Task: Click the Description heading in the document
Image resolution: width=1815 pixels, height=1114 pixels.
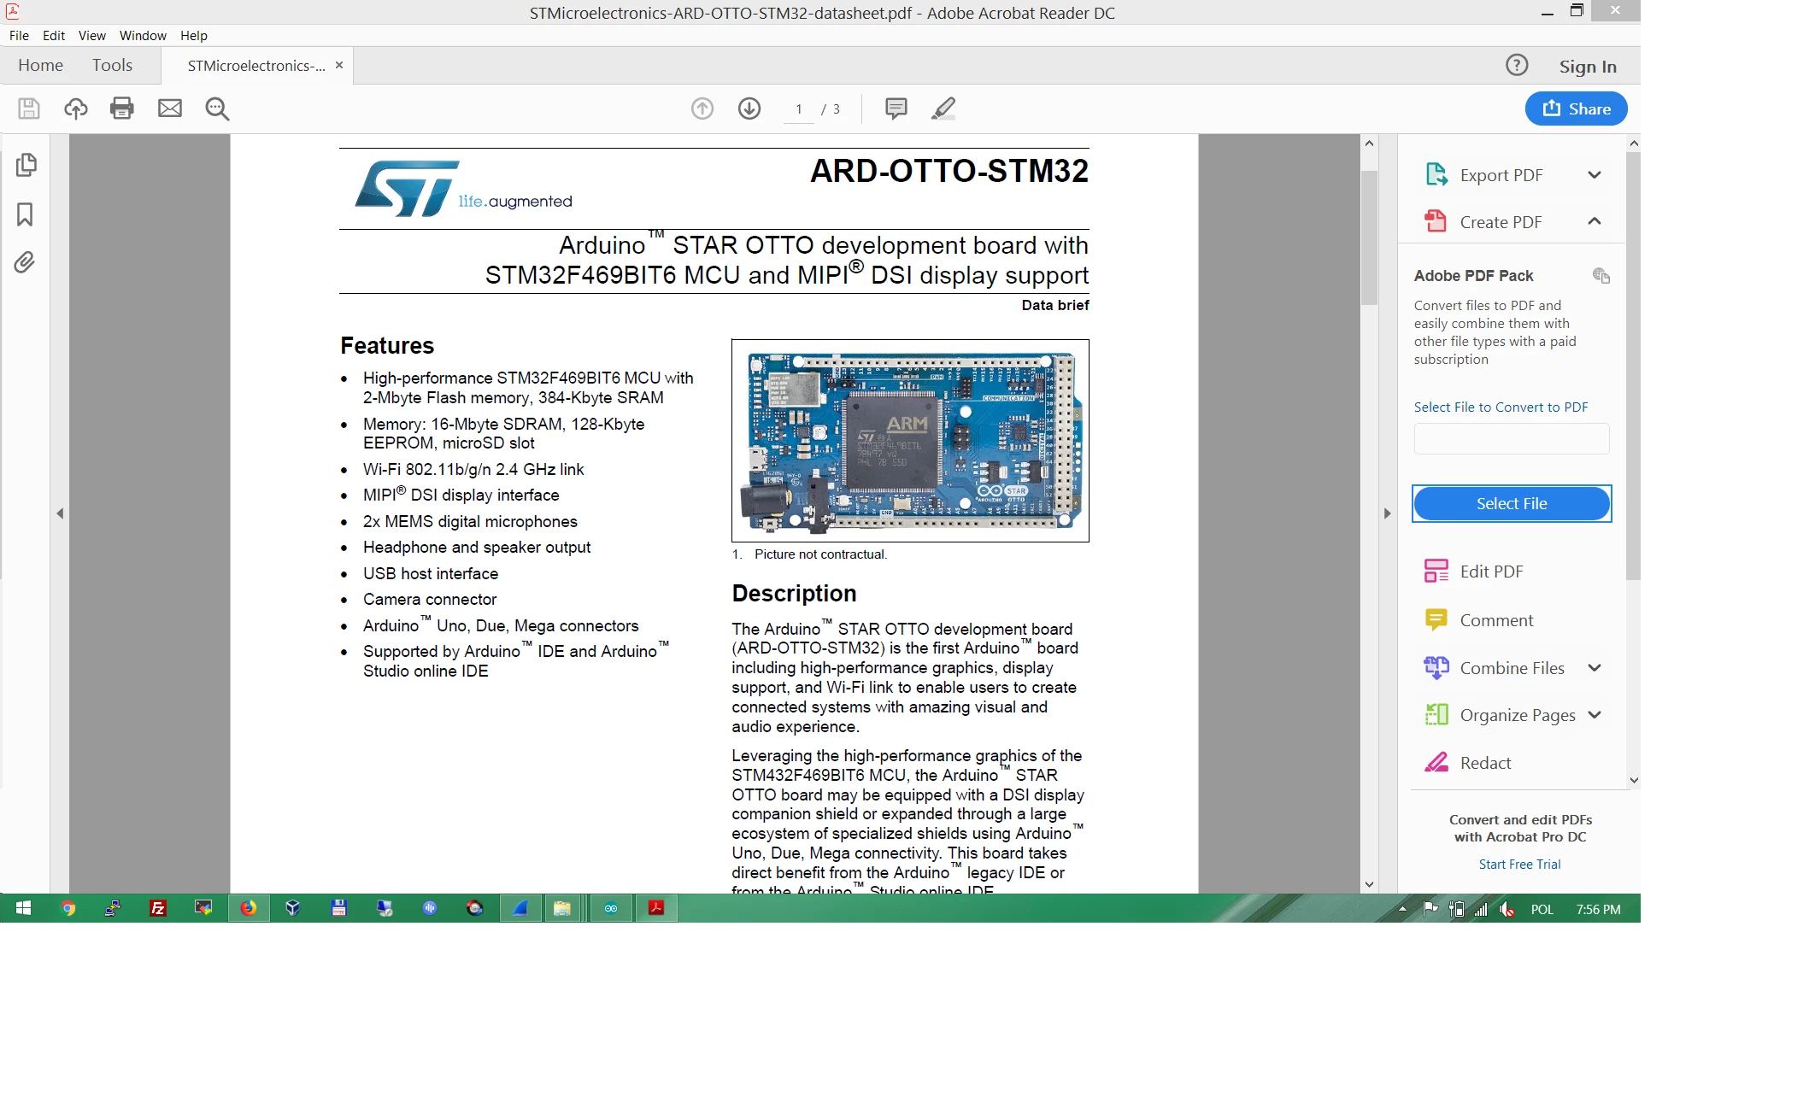Action: (x=794, y=593)
